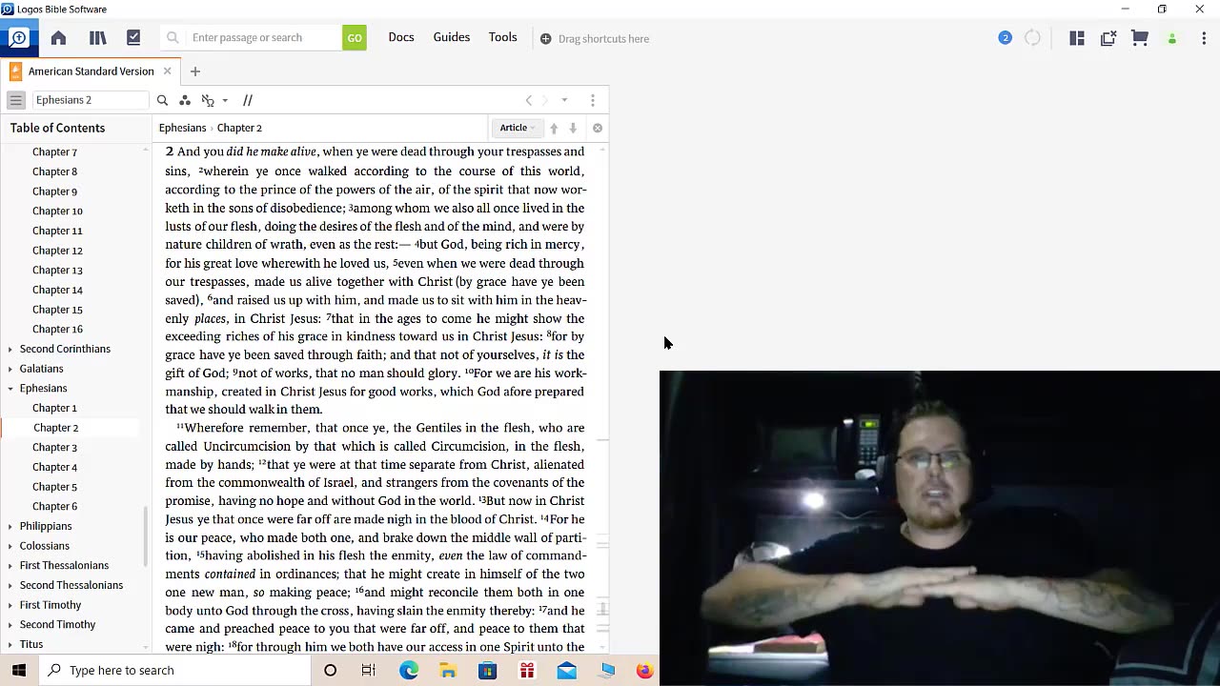The width and height of the screenshot is (1220, 686).
Task: Click the Drag shortcuts here area
Action: click(x=595, y=39)
